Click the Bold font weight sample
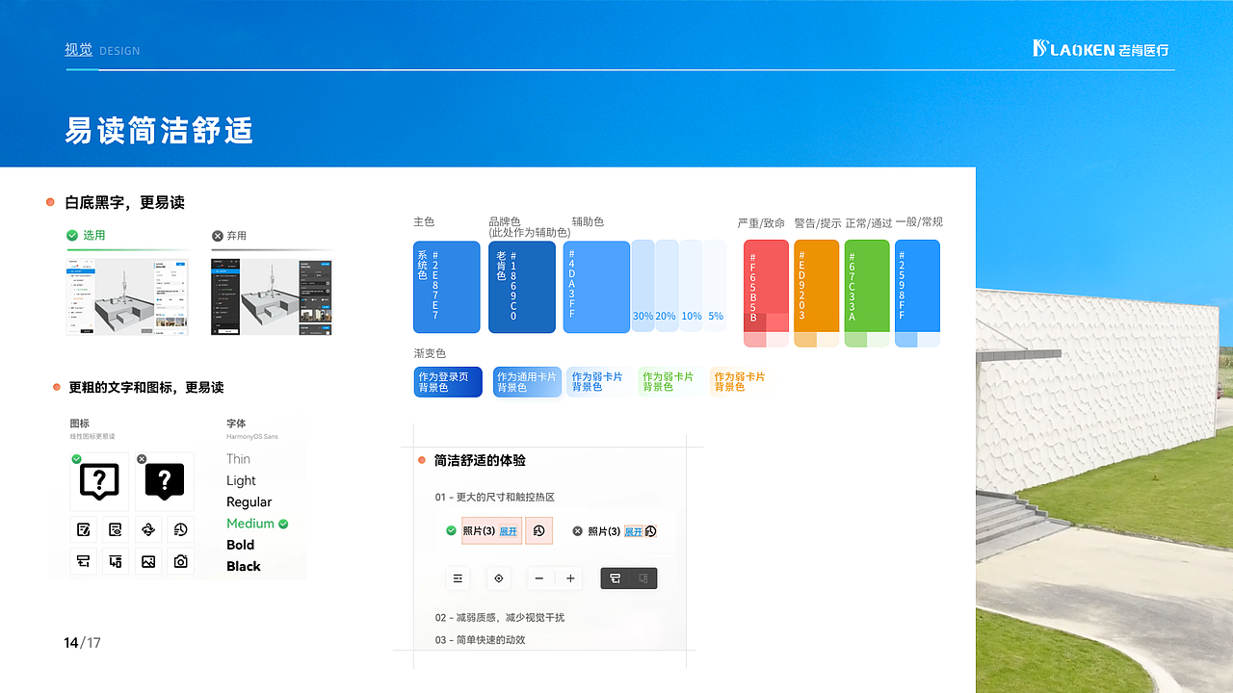The height and width of the screenshot is (693, 1233). click(x=241, y=545)
